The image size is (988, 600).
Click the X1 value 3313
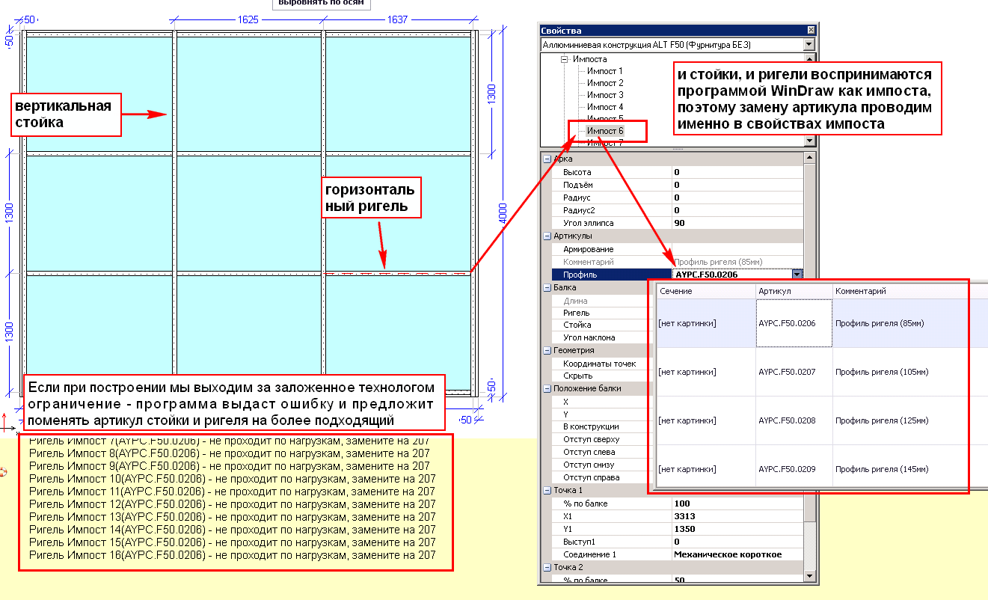(x=737, y=516)
